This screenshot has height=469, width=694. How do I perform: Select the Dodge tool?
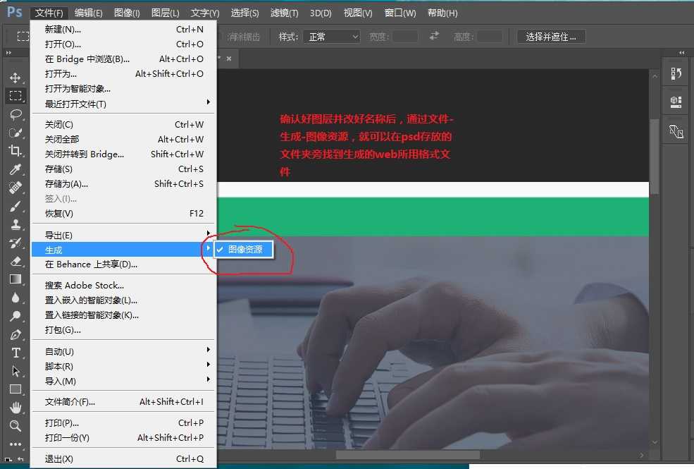(x=15, y=316)
